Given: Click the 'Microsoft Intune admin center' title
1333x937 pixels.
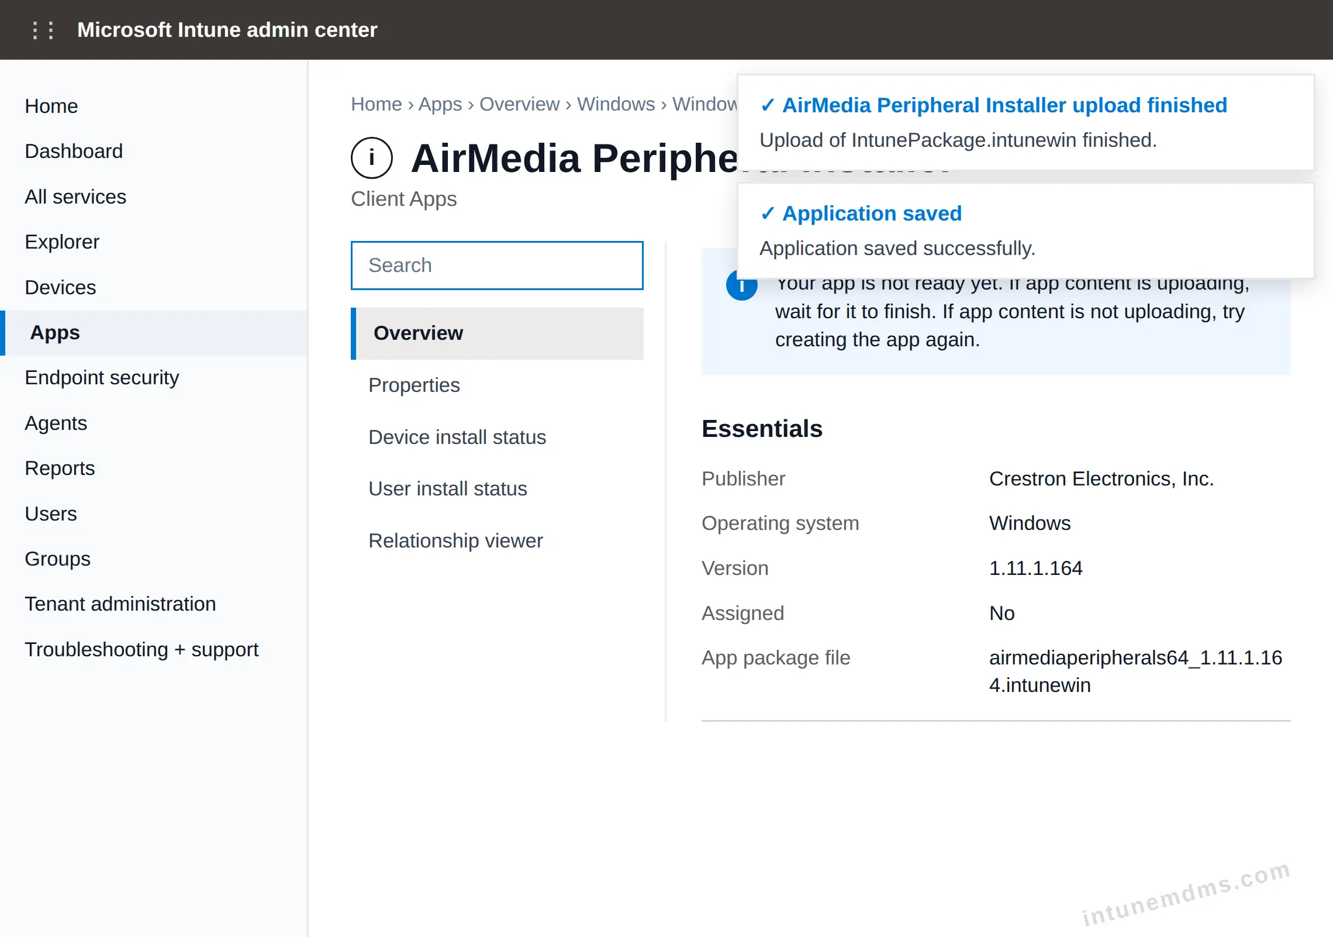Looking at the screenshot, I should (x=227, y=30).
